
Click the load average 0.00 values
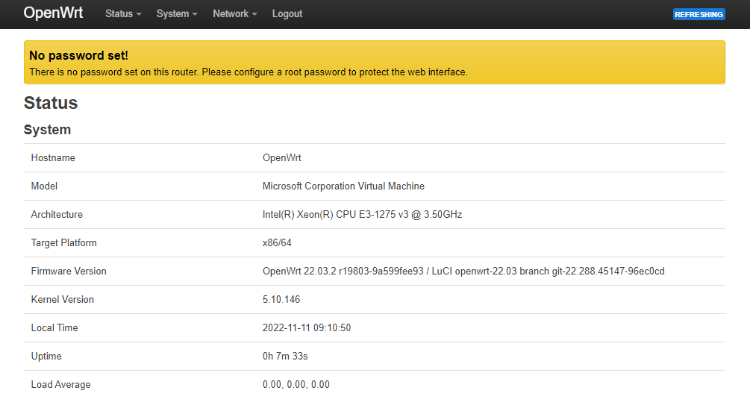click(x=296, y=385)
